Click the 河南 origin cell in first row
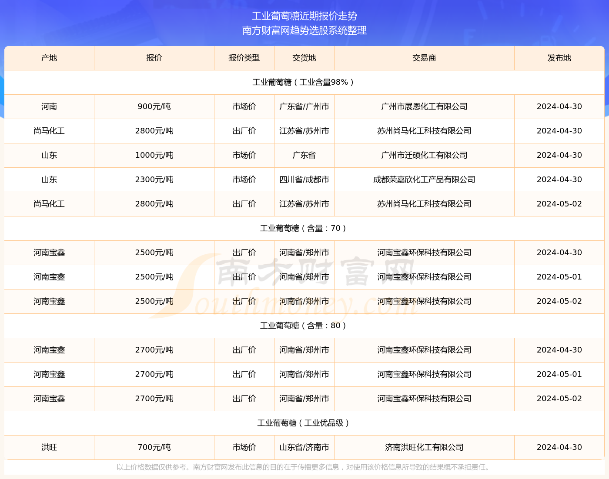609x479 pixels. pyautogui.click(x=49, y=106)
